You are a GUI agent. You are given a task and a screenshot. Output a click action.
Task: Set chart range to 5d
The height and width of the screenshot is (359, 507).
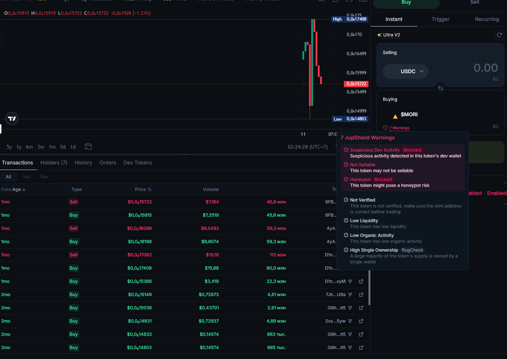[x=63, y=147]
